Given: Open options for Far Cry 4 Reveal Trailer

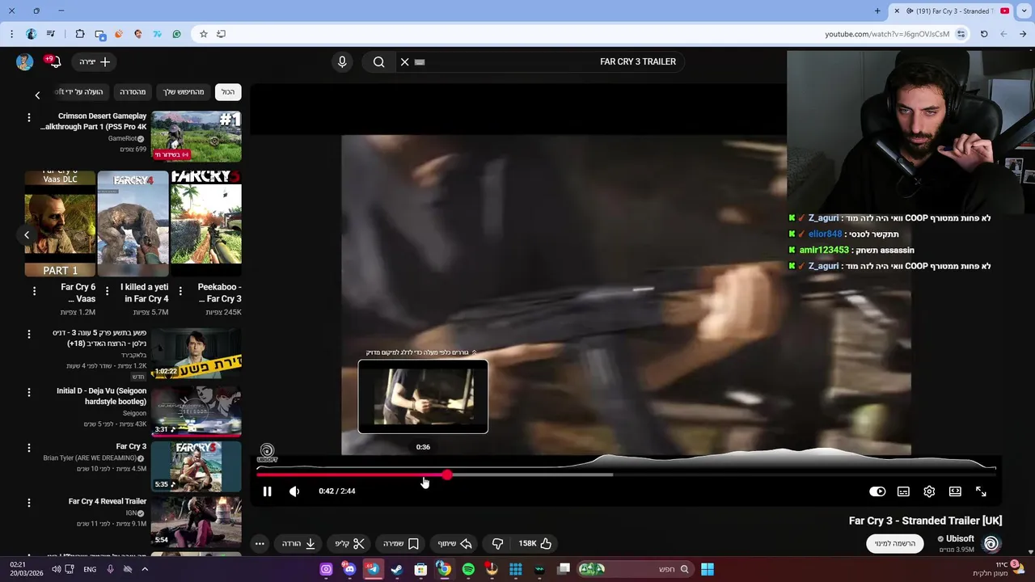Looking at the screenshot, I should (29, 503).
